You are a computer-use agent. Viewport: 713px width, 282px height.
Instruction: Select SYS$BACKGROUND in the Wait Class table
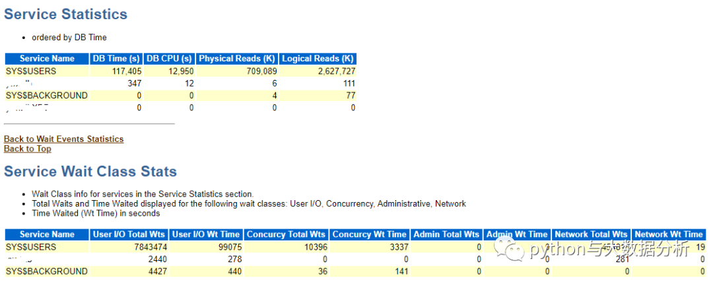tap(46, 271)
